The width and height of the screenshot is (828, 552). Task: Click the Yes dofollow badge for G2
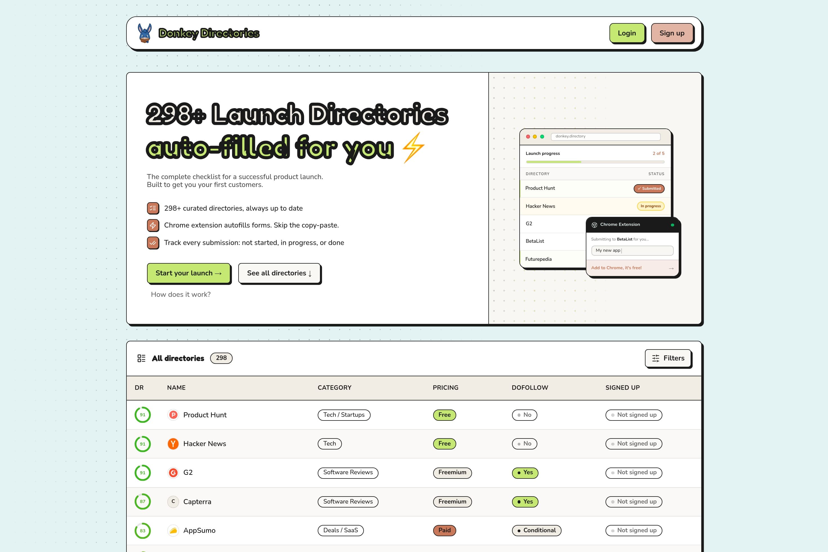click(525, 473)
